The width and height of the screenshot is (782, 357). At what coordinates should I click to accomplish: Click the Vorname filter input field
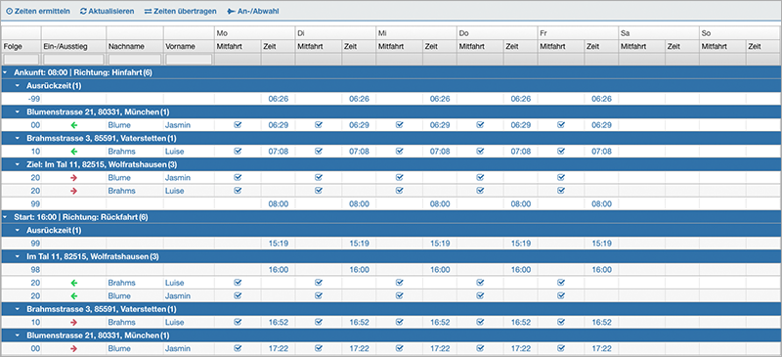189,60
